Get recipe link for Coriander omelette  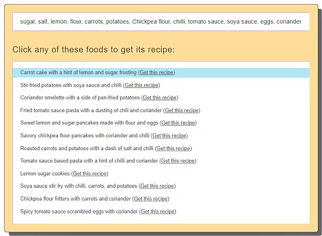(x=160, y=98)
